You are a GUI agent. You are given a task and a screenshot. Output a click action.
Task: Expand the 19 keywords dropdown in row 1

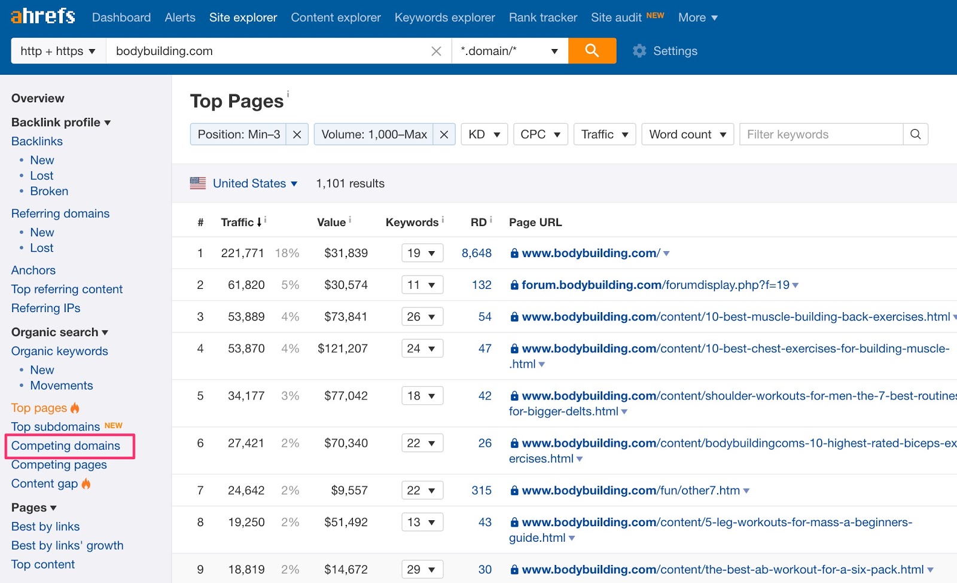click(x=422, y=253)
